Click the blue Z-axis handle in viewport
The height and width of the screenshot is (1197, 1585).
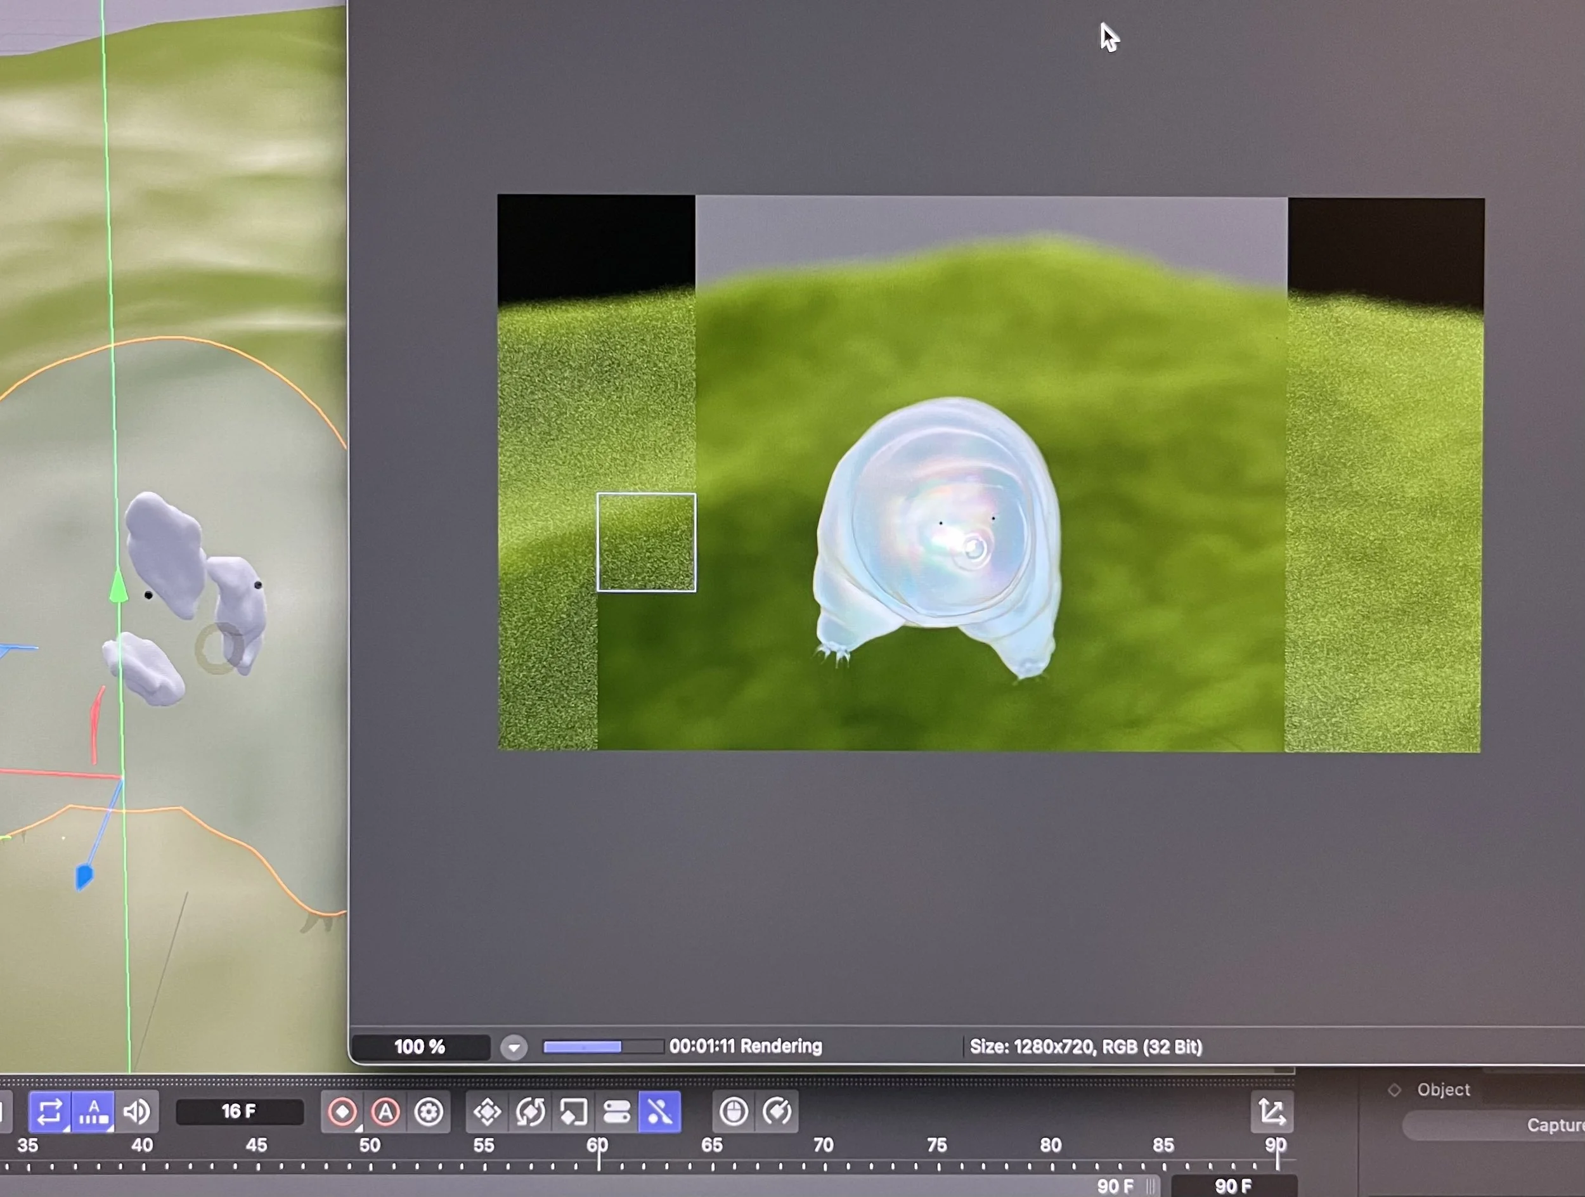(84, 877)
